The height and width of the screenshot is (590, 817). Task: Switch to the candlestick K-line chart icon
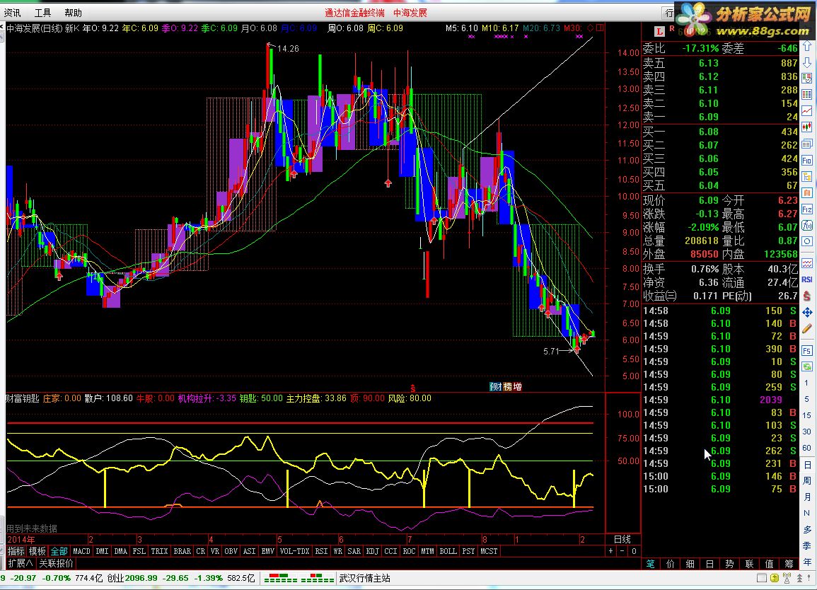(807, 127)
